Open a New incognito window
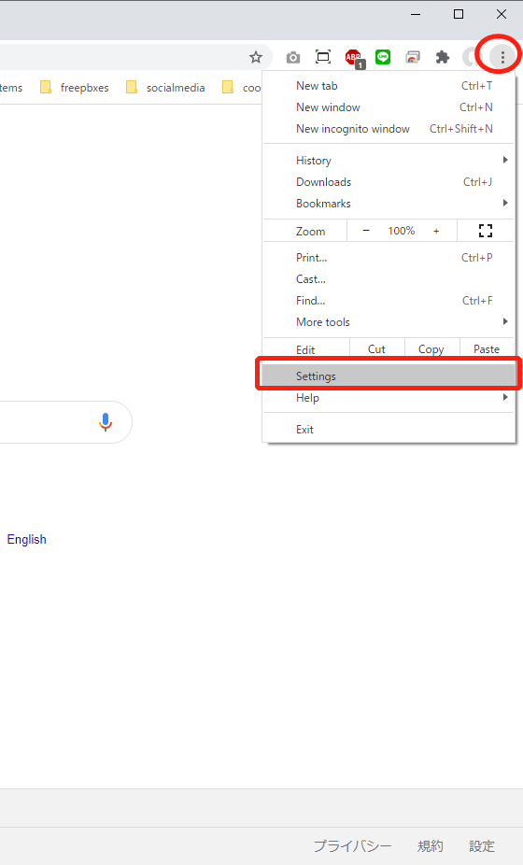This screenshot has width=523, height=865. pos(389,129)
